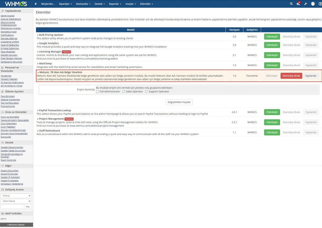
Task: Click the Fononline developer cell
Action: coord(252,76)
